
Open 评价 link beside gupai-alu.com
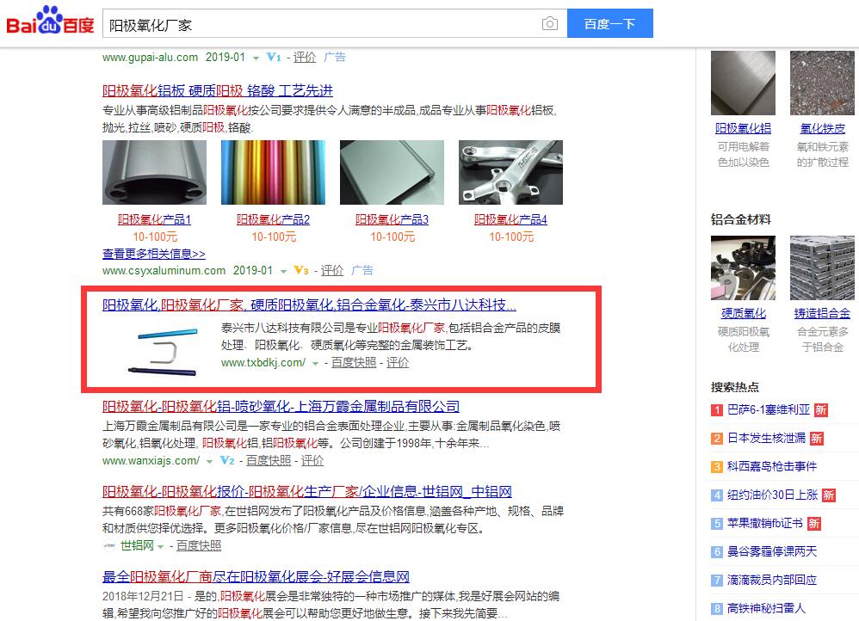click(305, 57)
